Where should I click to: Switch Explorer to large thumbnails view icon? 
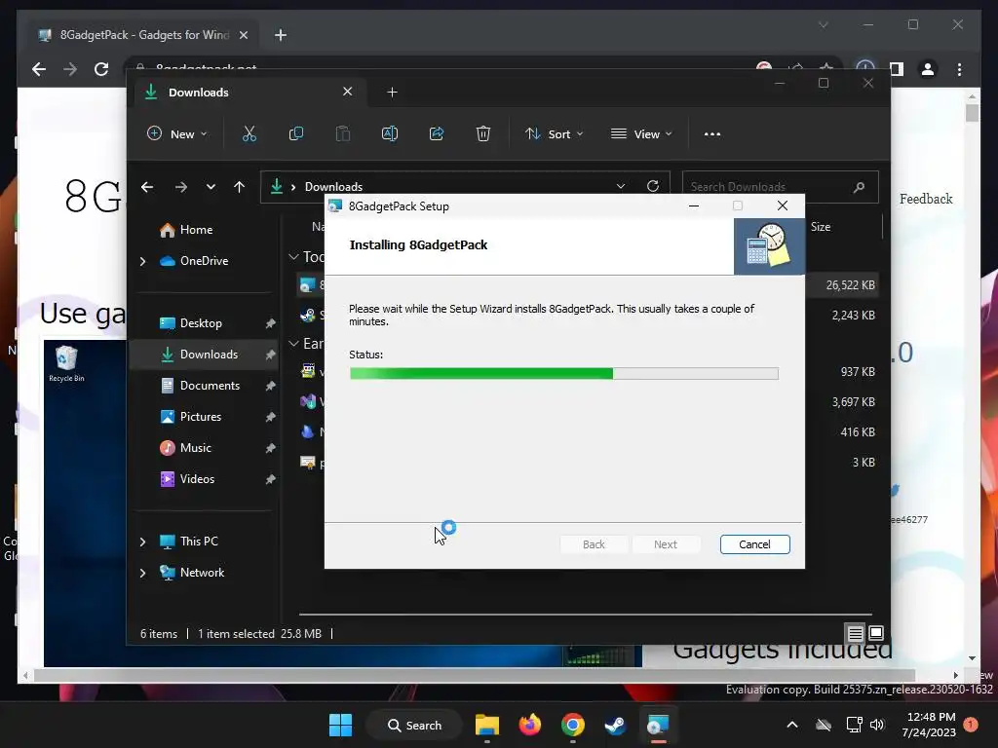click(x=876, y=633)
